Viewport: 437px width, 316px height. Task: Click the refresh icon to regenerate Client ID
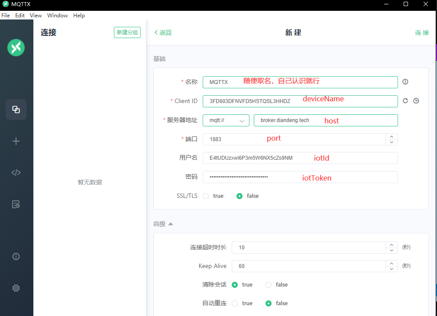405,100
